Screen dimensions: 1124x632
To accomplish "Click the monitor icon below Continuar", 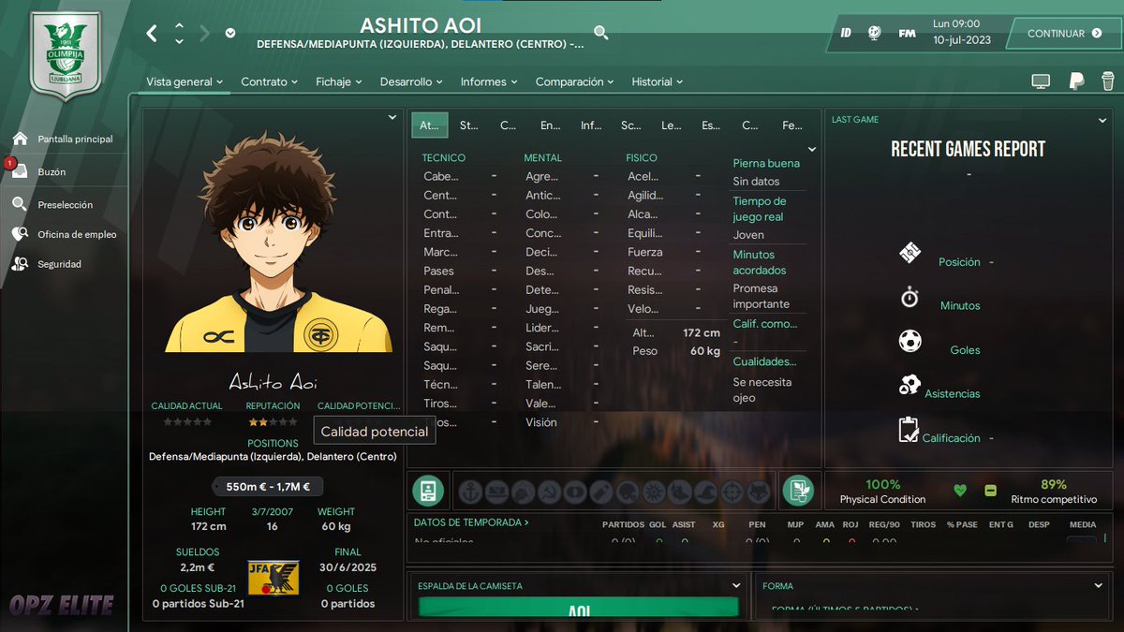I will 1041,82.
